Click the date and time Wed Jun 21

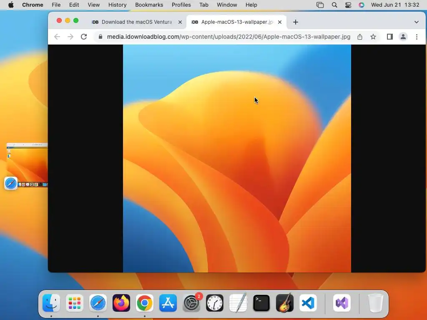point(395,5)
